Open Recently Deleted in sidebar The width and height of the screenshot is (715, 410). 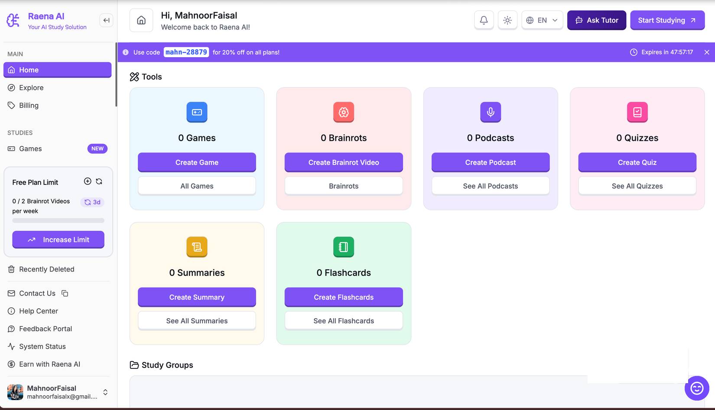click(x=46, y=269)
